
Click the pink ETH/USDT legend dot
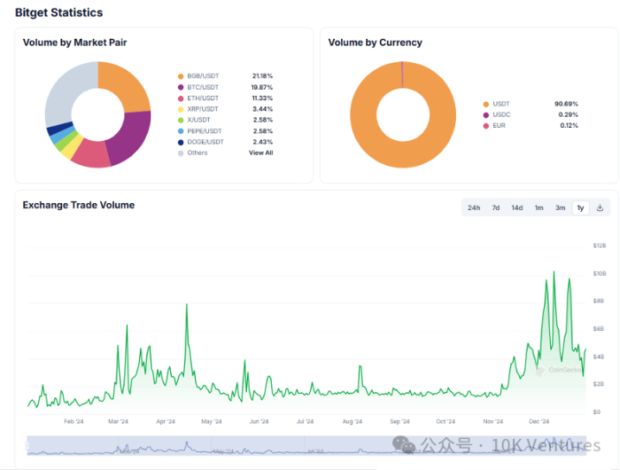click(180, 98)
